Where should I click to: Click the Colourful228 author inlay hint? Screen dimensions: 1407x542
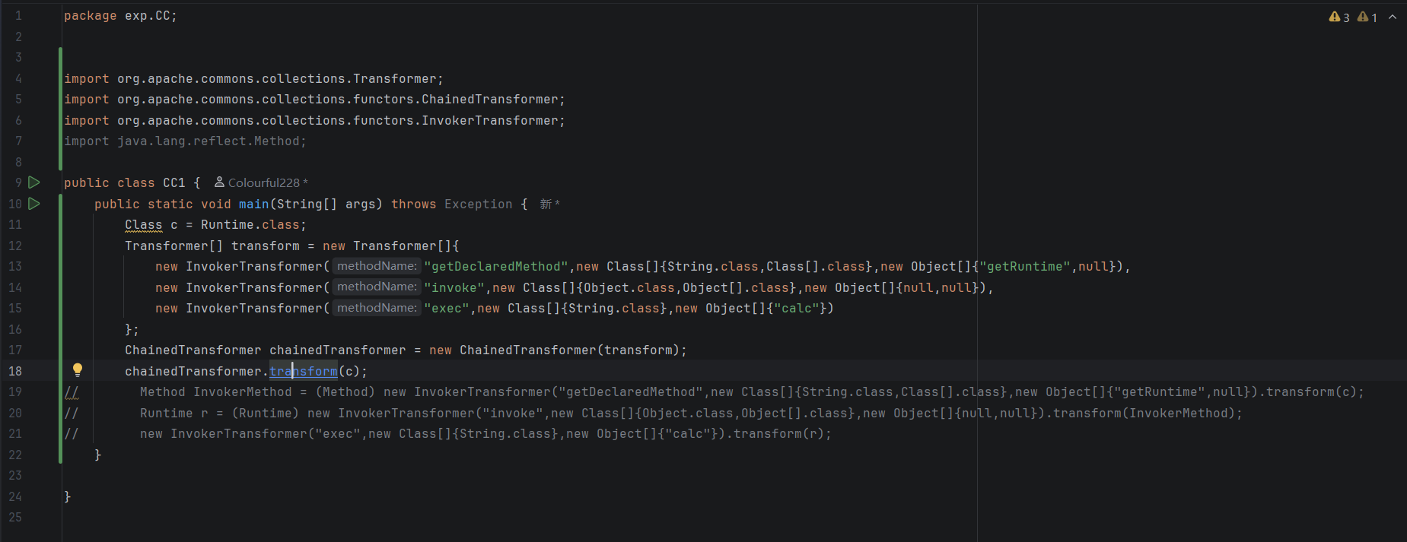point(261,182)
